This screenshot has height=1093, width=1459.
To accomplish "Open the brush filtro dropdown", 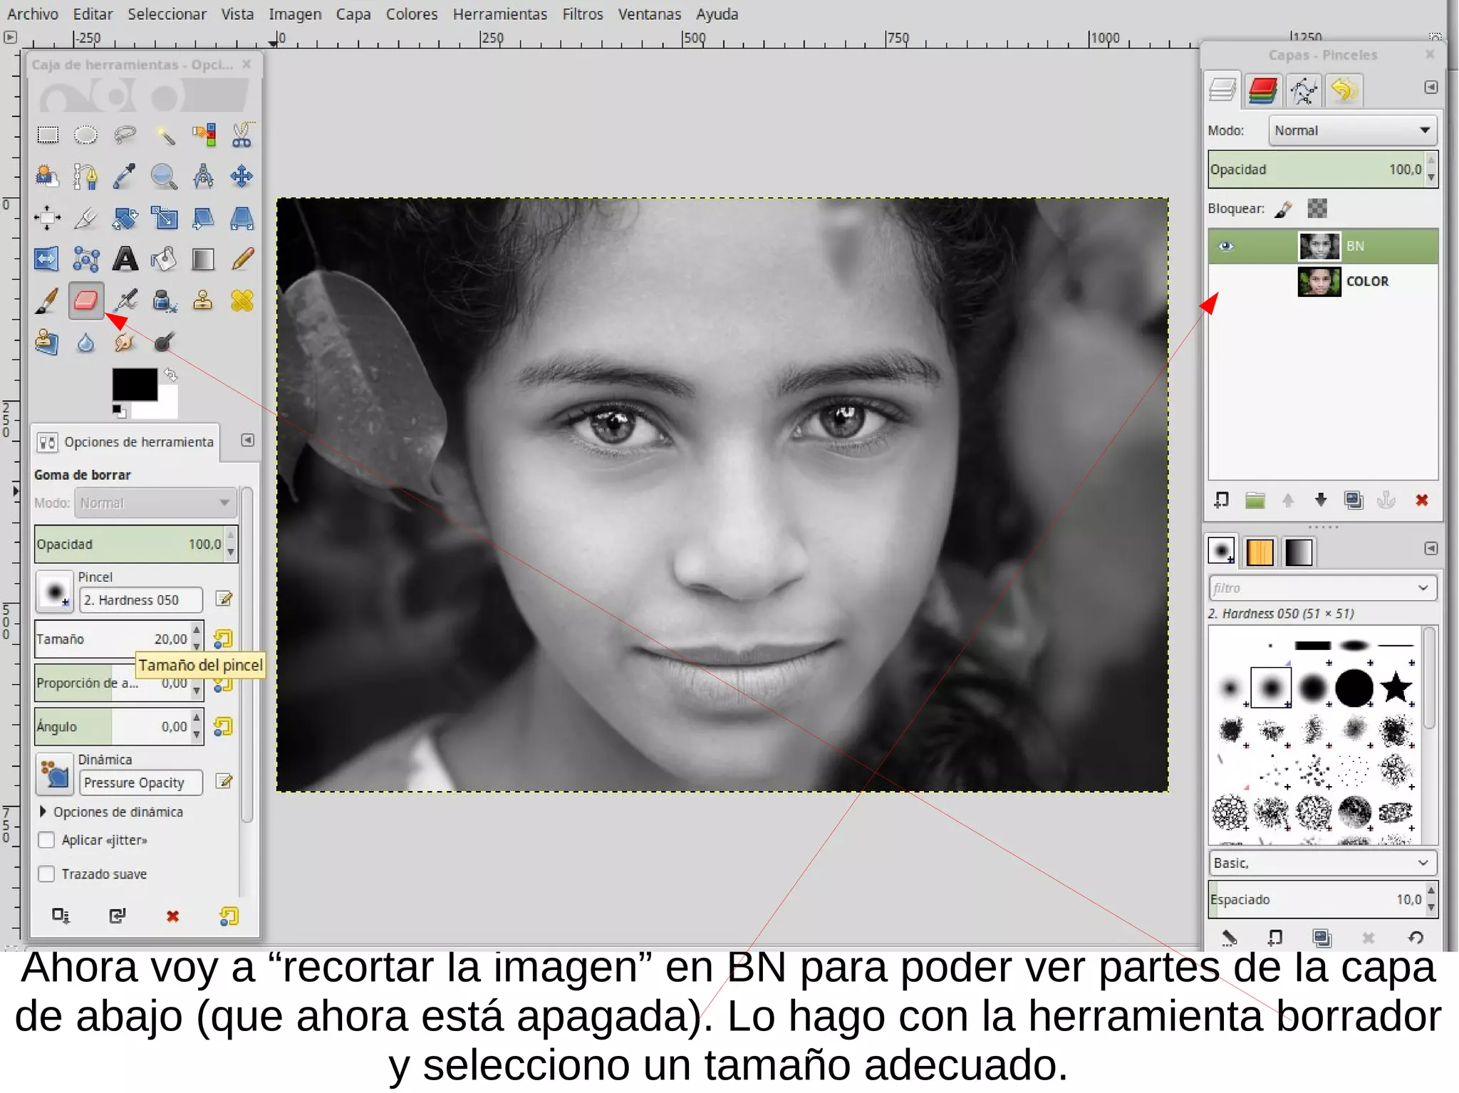I will click(x=1423, y=588).
